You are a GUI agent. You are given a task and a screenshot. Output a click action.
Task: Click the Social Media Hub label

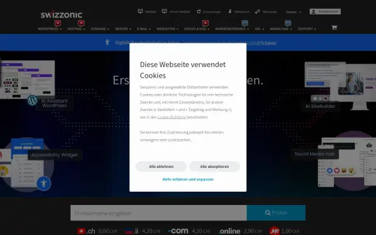pos(315,154)
